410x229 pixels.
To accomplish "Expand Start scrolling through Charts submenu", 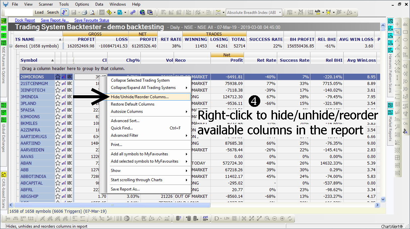I will click(150, 180).
